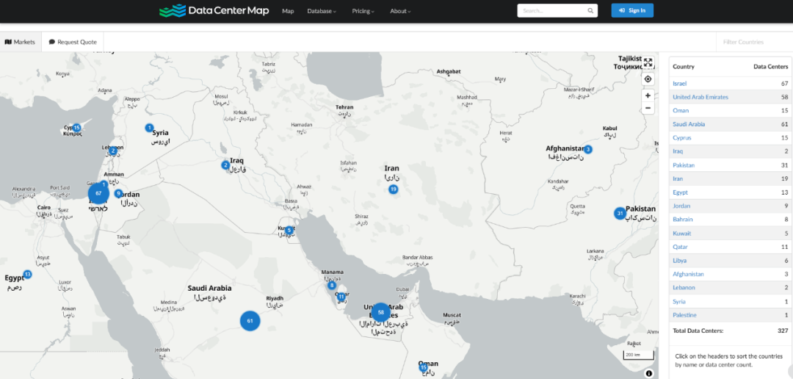Click the Syria 1 marker

149,128
